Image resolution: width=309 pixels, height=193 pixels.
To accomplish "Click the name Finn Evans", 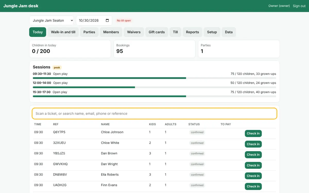I will 109,185.
